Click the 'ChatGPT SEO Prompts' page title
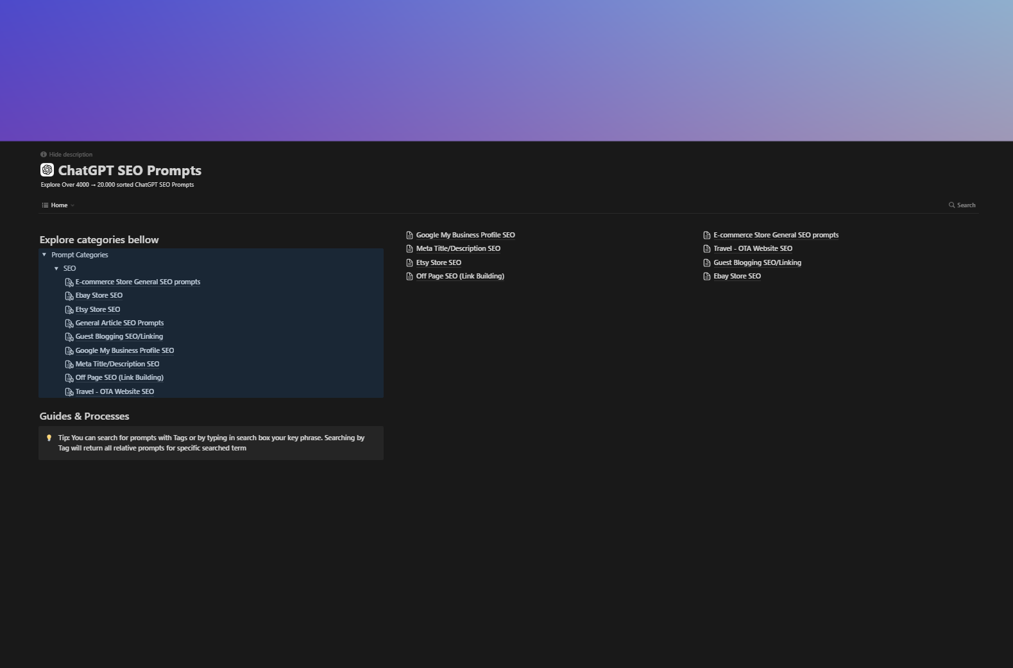1013x668 pixels. (130, 170)
